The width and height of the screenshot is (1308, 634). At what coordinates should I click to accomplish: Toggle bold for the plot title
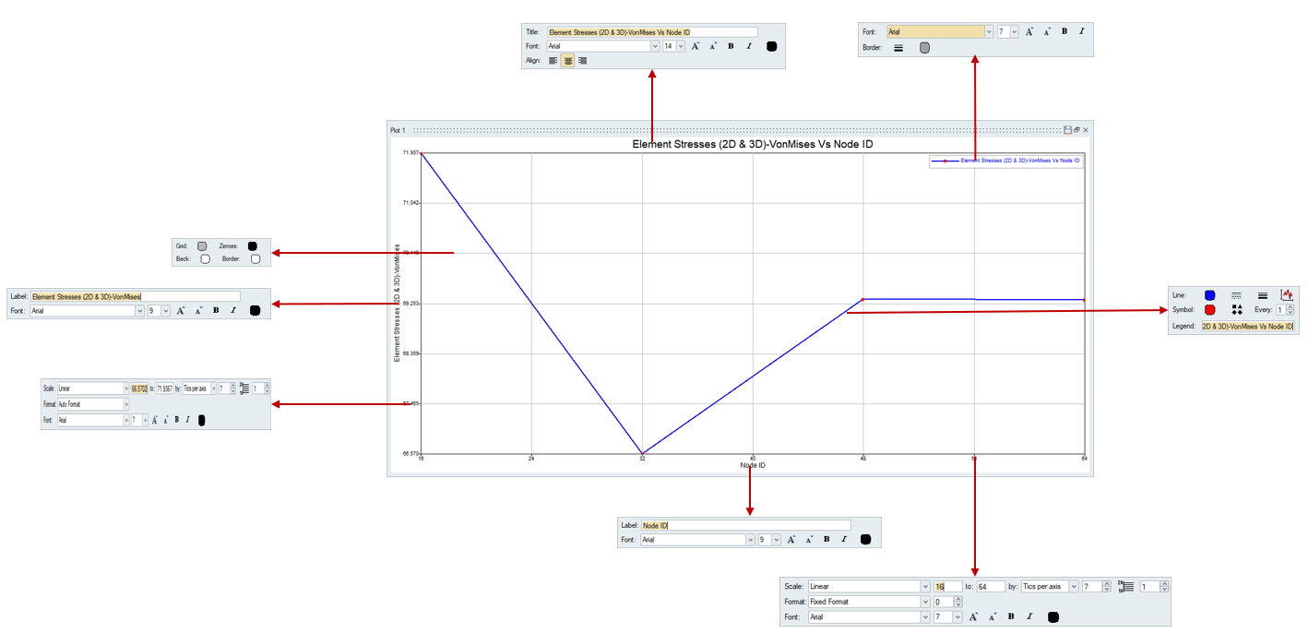tap(731, 46)
